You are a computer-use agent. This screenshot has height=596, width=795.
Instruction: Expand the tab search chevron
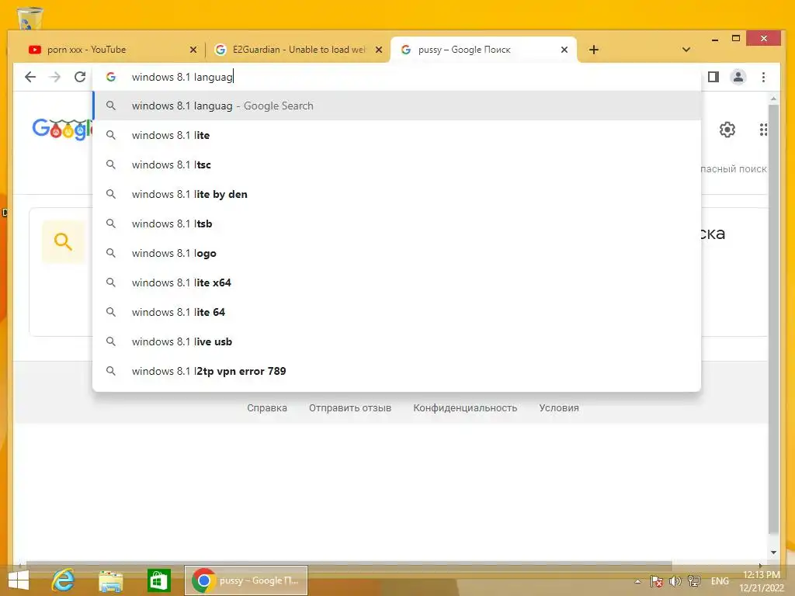(x=686, y=50)
